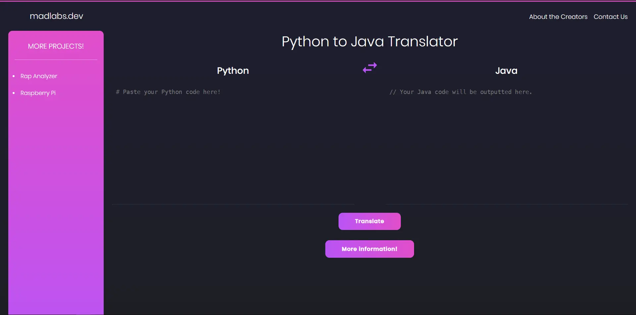Open the Rap Analyzer project link
Screen dimensions: 636x315
[x=38, y=76]
